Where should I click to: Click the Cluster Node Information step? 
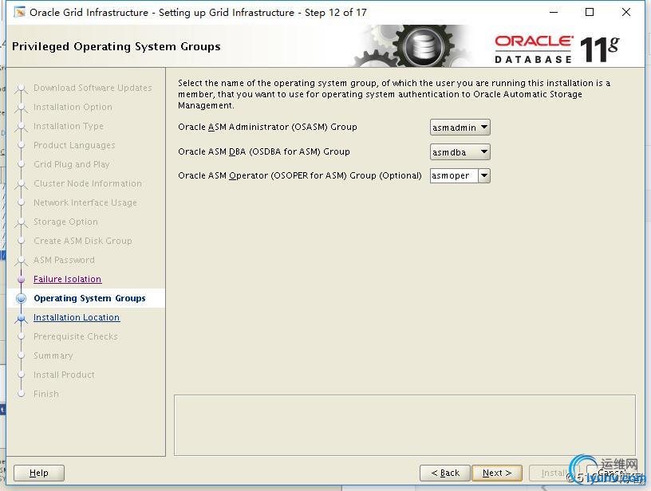88,183
